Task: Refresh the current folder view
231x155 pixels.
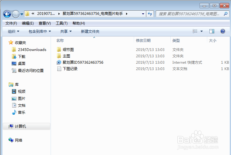Action: [150, 14]
